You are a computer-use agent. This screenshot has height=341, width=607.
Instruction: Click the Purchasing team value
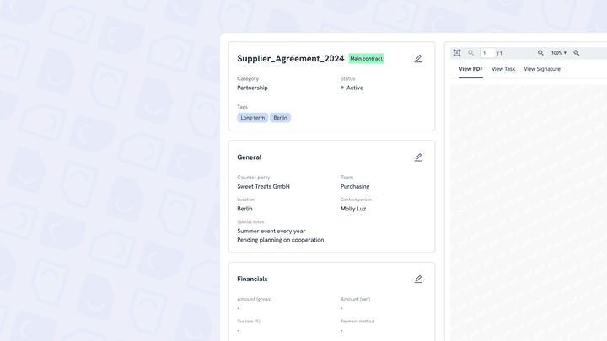pyautogui.click(x=355, y=187)
